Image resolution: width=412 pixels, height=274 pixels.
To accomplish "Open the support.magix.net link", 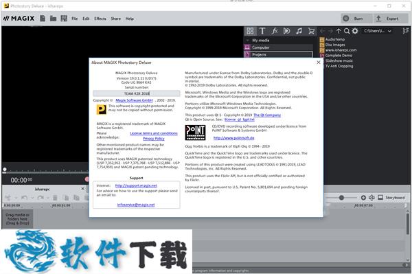I will coord(136,185).
